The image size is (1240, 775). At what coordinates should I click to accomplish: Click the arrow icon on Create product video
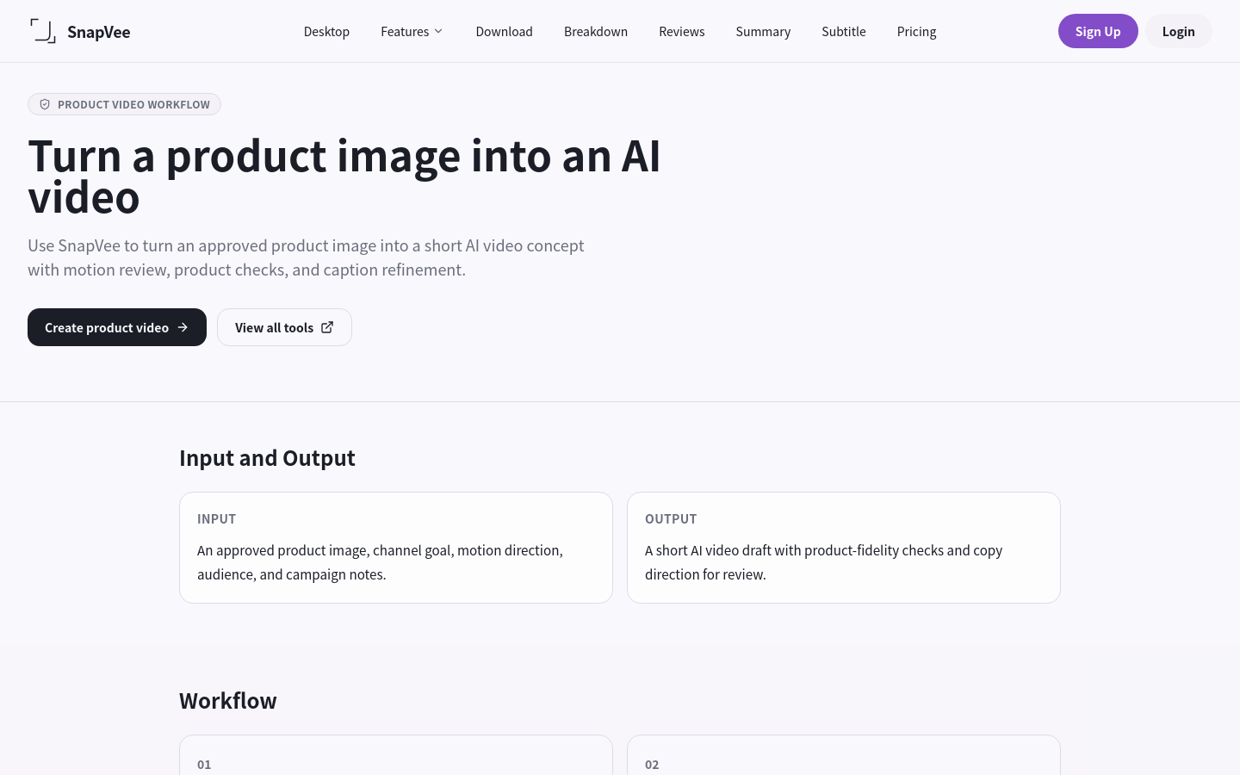[183, 327]
